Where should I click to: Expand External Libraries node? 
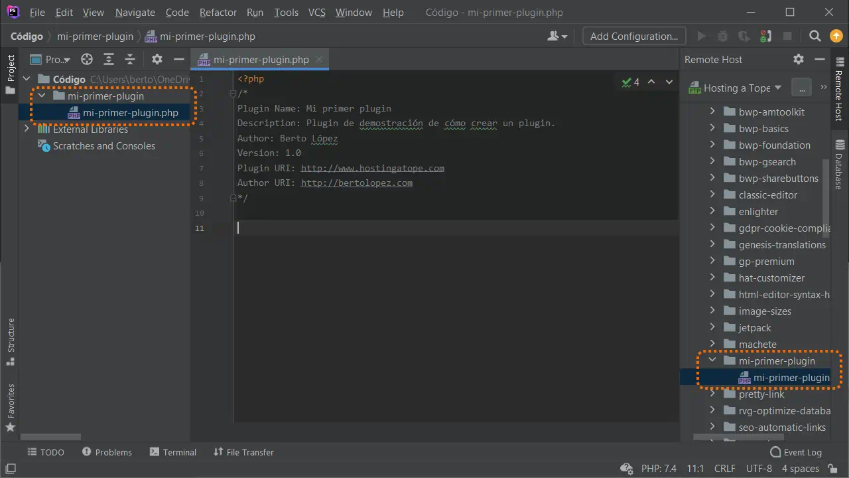click(27, 129)
